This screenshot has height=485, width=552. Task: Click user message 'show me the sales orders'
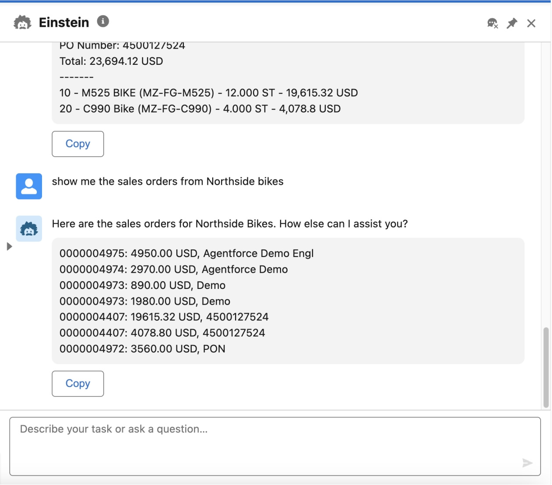(168, 182)
